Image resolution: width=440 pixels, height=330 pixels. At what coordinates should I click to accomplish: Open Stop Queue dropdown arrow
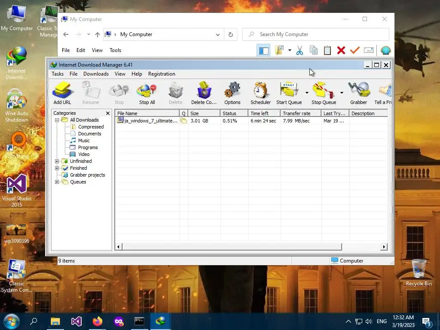[x=342, y=93]
